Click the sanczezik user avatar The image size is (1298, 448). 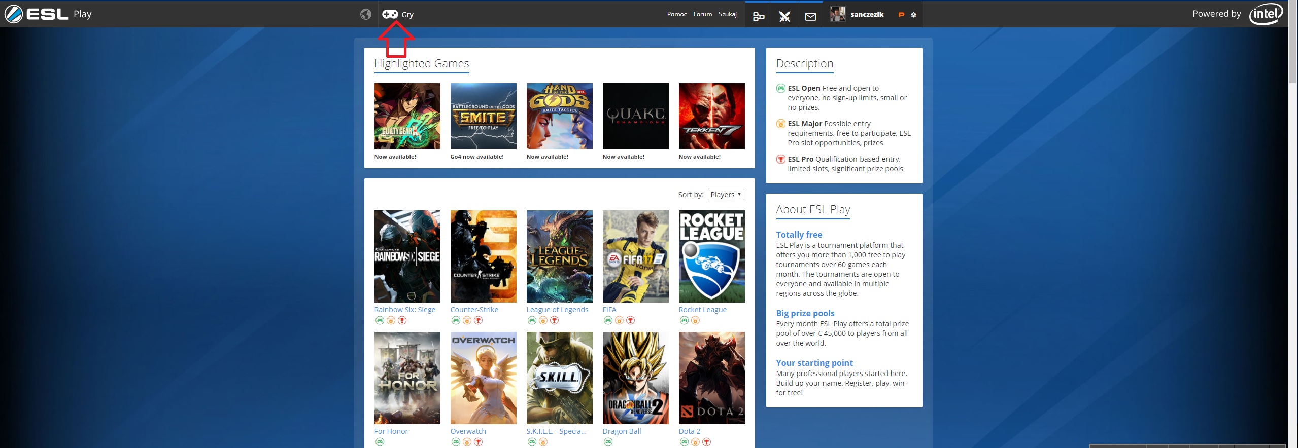(x=837, y=14)
